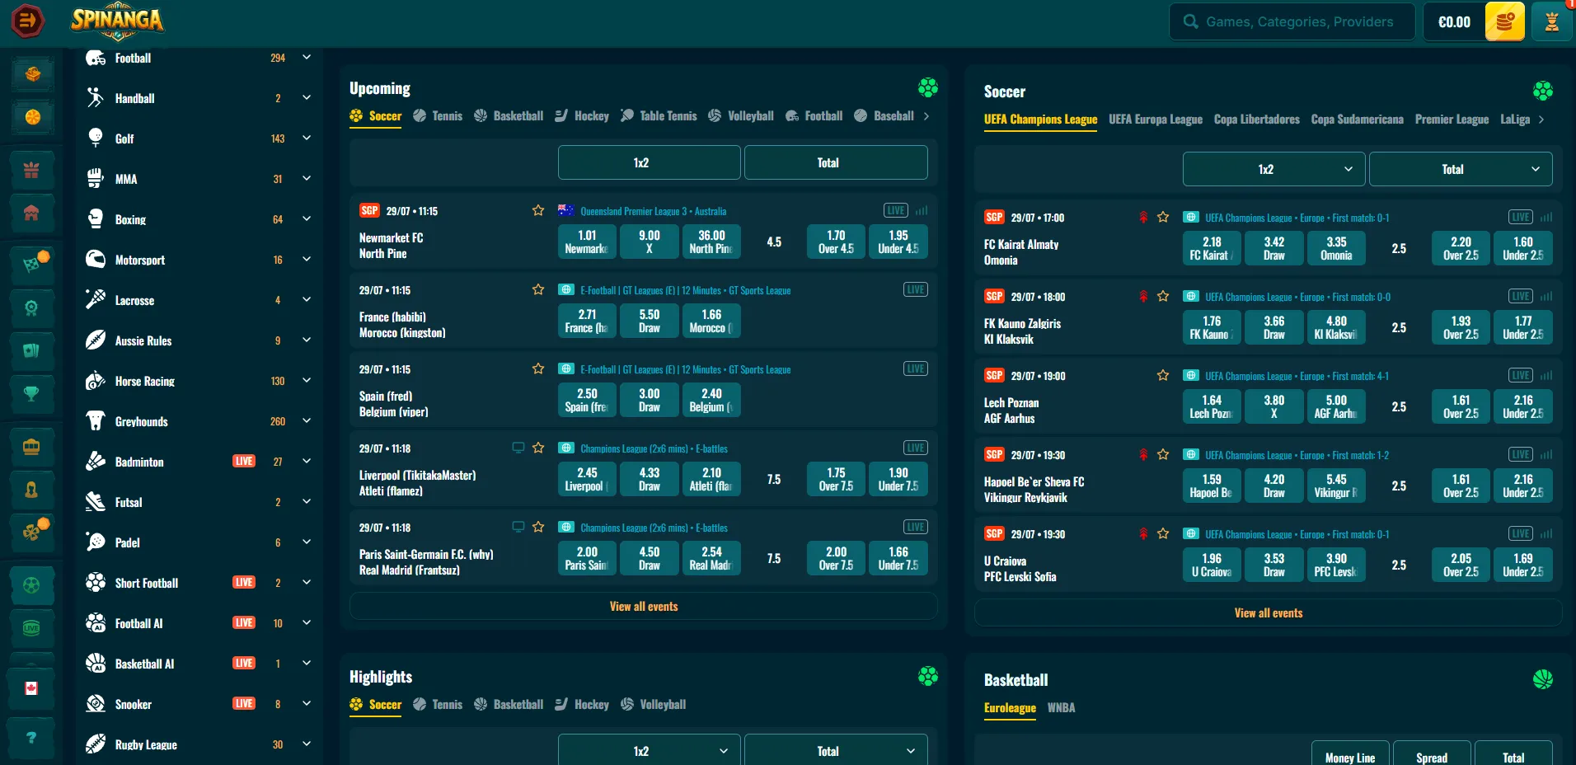
Task: Expand the Futsal category chevron
Action: pos(307,502)
